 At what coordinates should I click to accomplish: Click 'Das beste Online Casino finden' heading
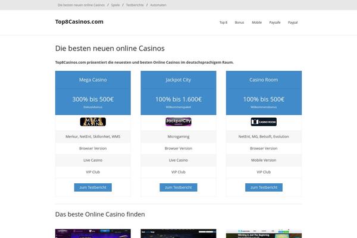coord(100,214)
